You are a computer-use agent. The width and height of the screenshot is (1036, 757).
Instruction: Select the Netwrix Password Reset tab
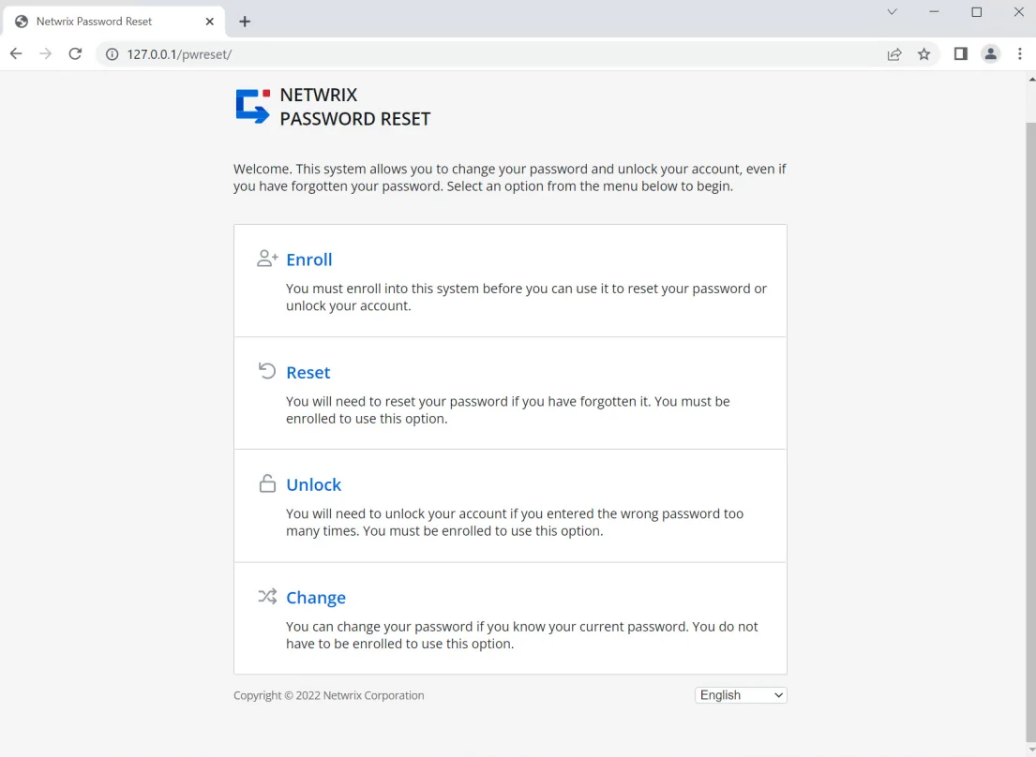point(113,22)
